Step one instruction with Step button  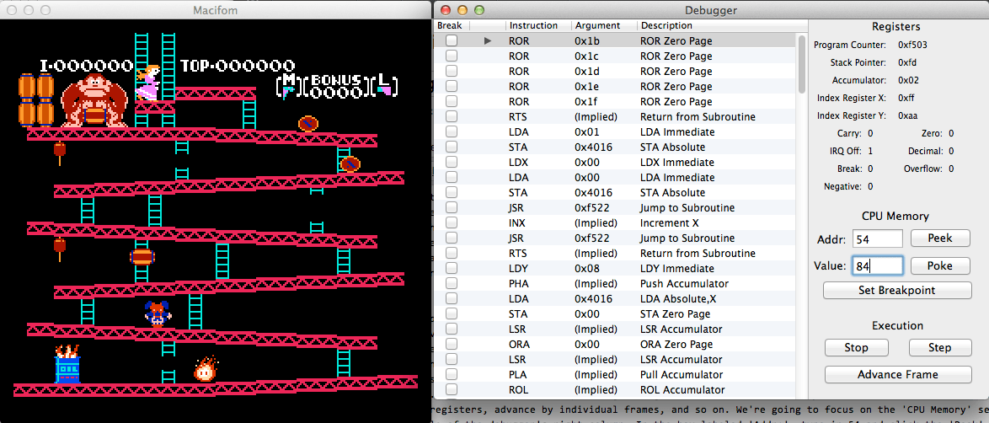tap(940, 348)
